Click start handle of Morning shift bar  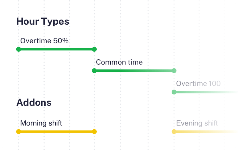pos(18,131)
